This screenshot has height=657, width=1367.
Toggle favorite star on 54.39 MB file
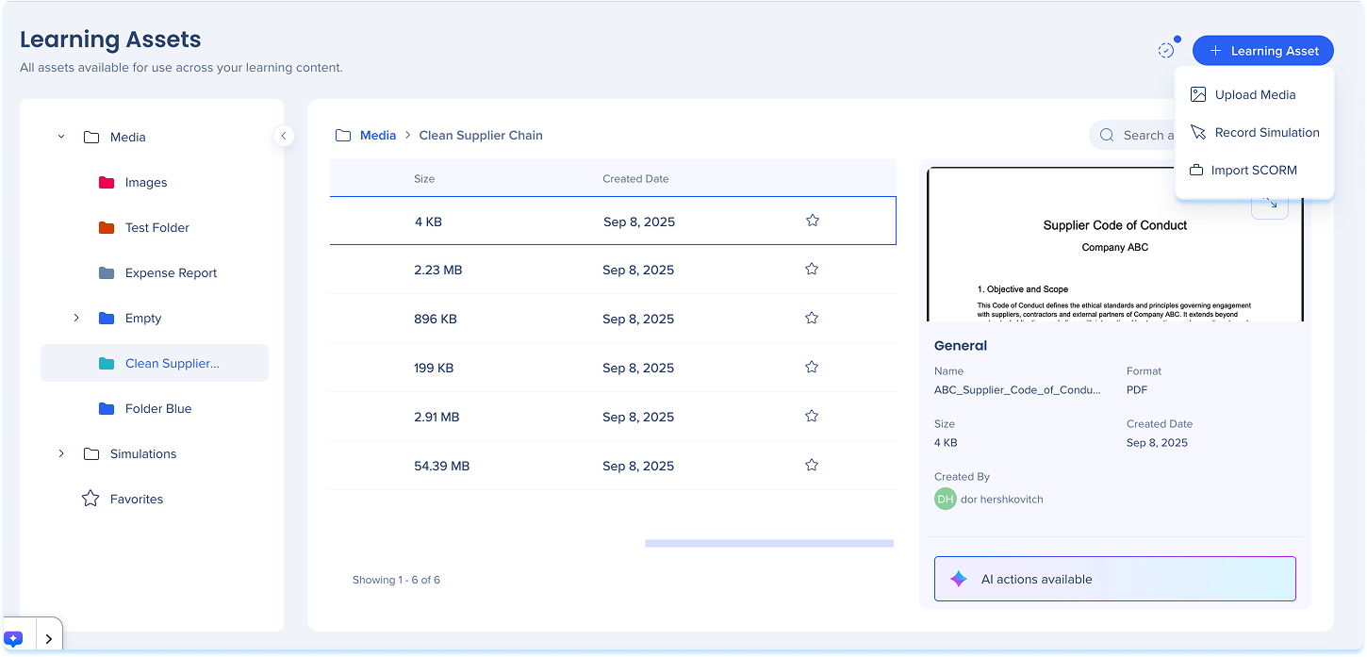811,465
